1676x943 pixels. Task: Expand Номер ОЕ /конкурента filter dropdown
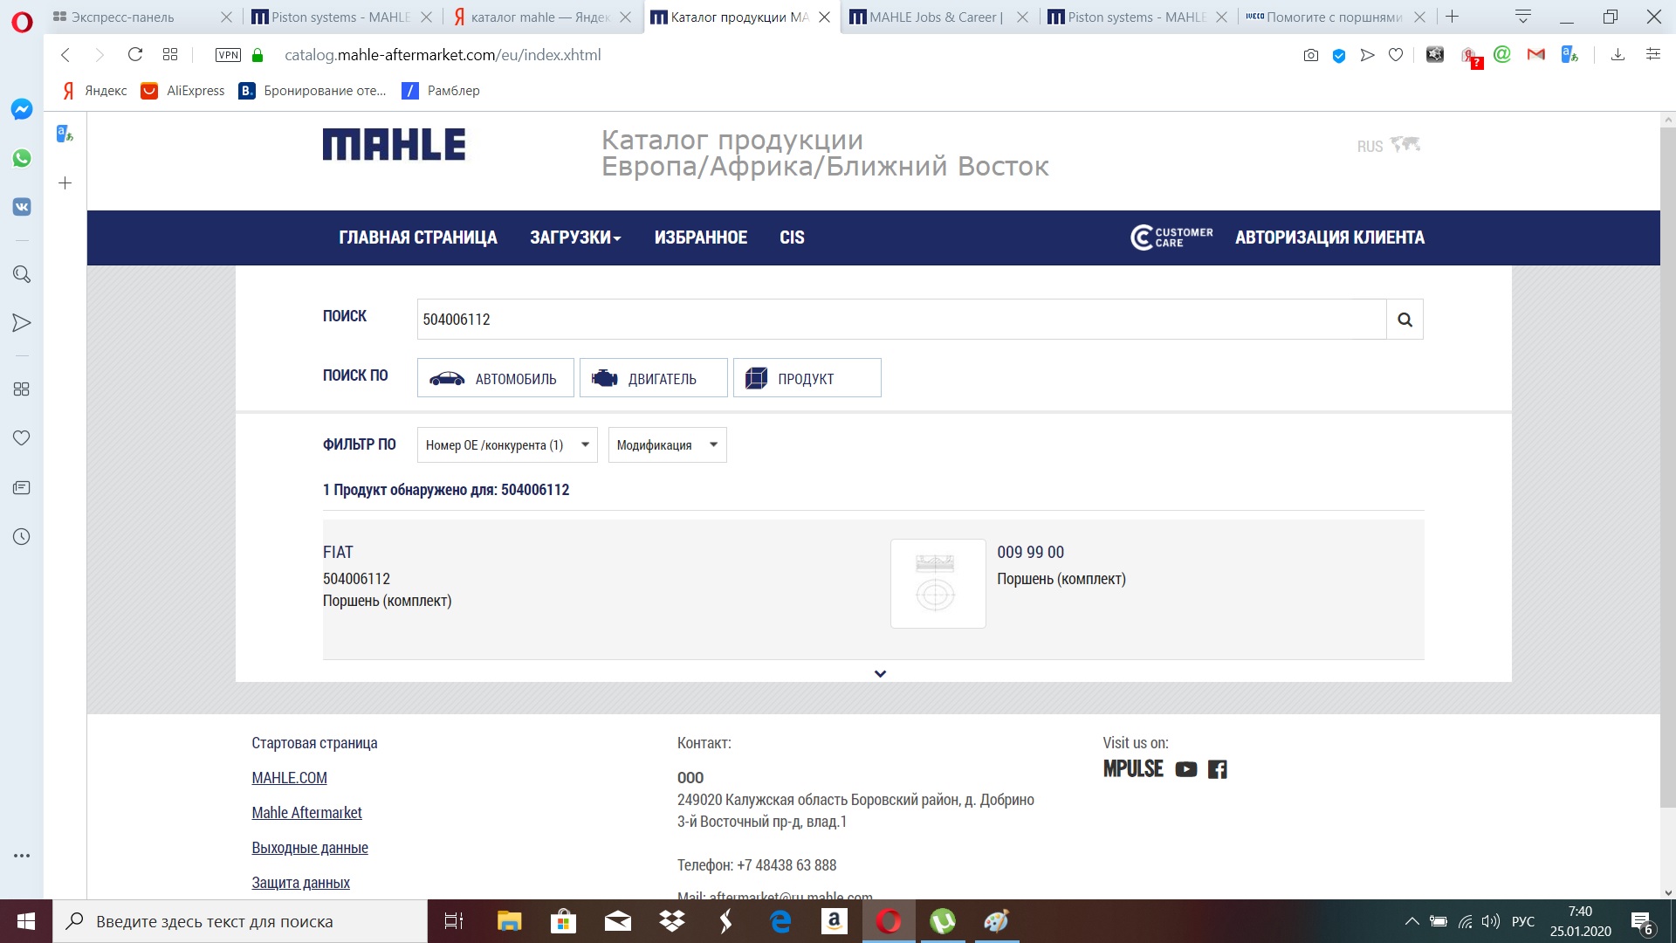click(507, 445)
